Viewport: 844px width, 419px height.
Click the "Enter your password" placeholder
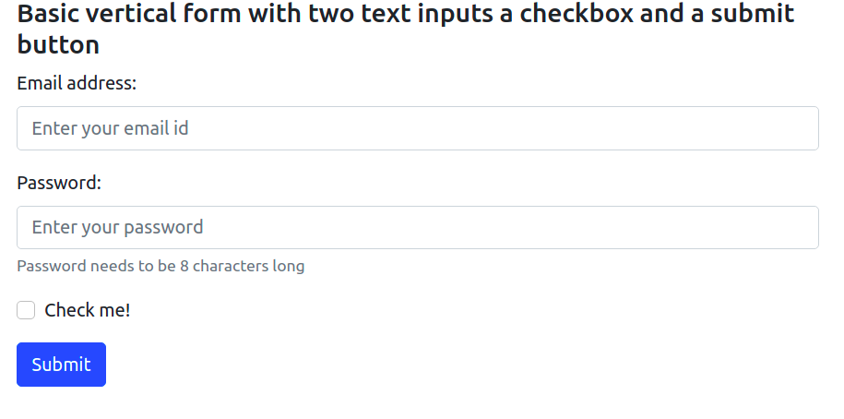[118, 227]
